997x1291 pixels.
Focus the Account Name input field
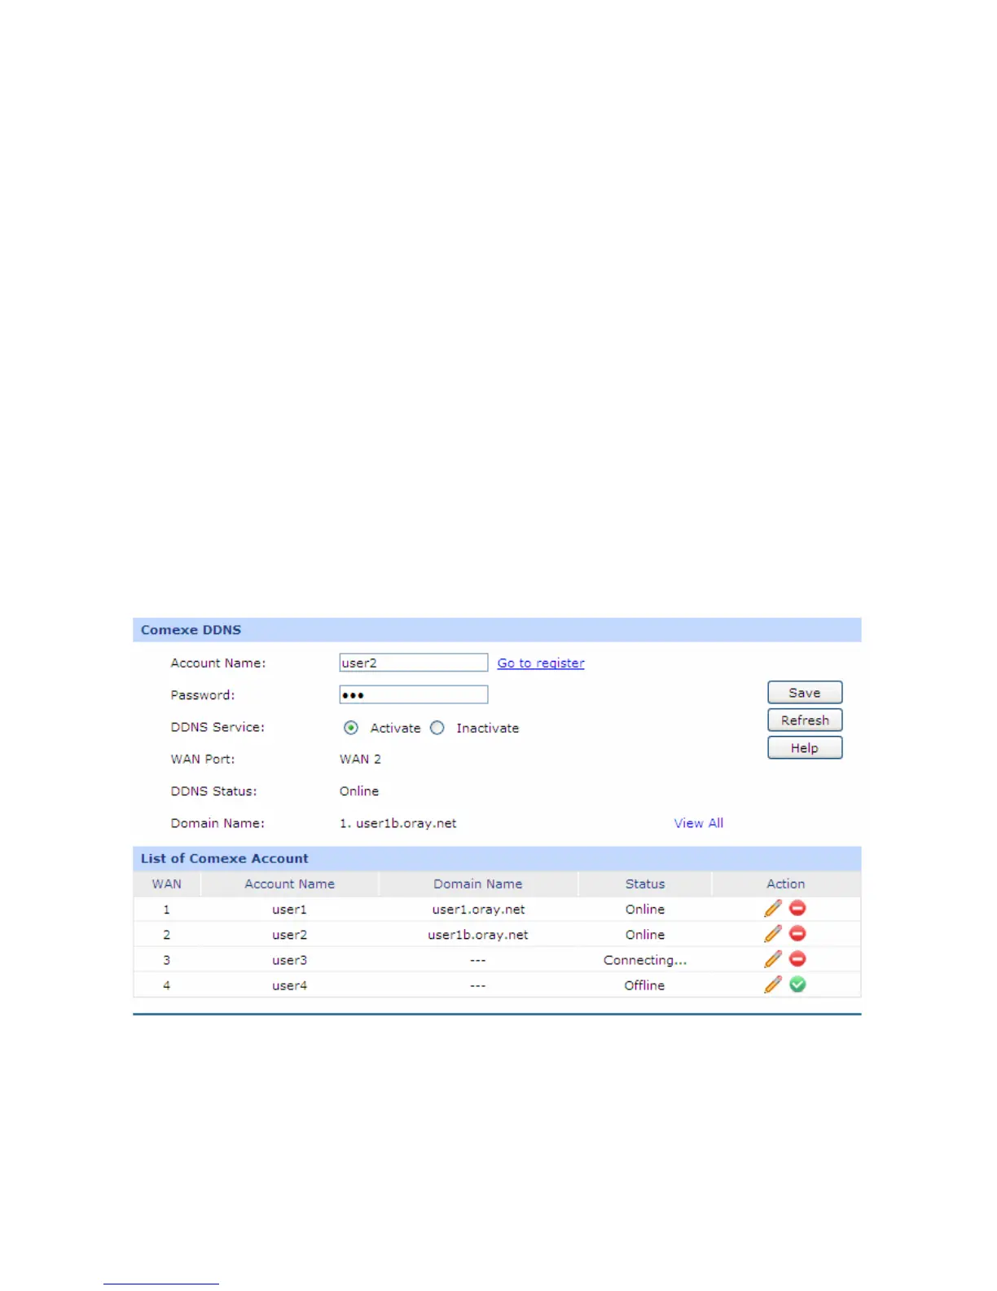coord(414,663)
